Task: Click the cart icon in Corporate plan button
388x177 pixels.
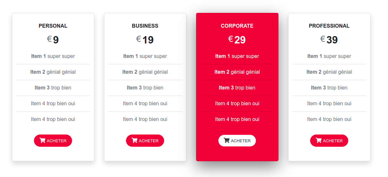Action: pos(226,140)
